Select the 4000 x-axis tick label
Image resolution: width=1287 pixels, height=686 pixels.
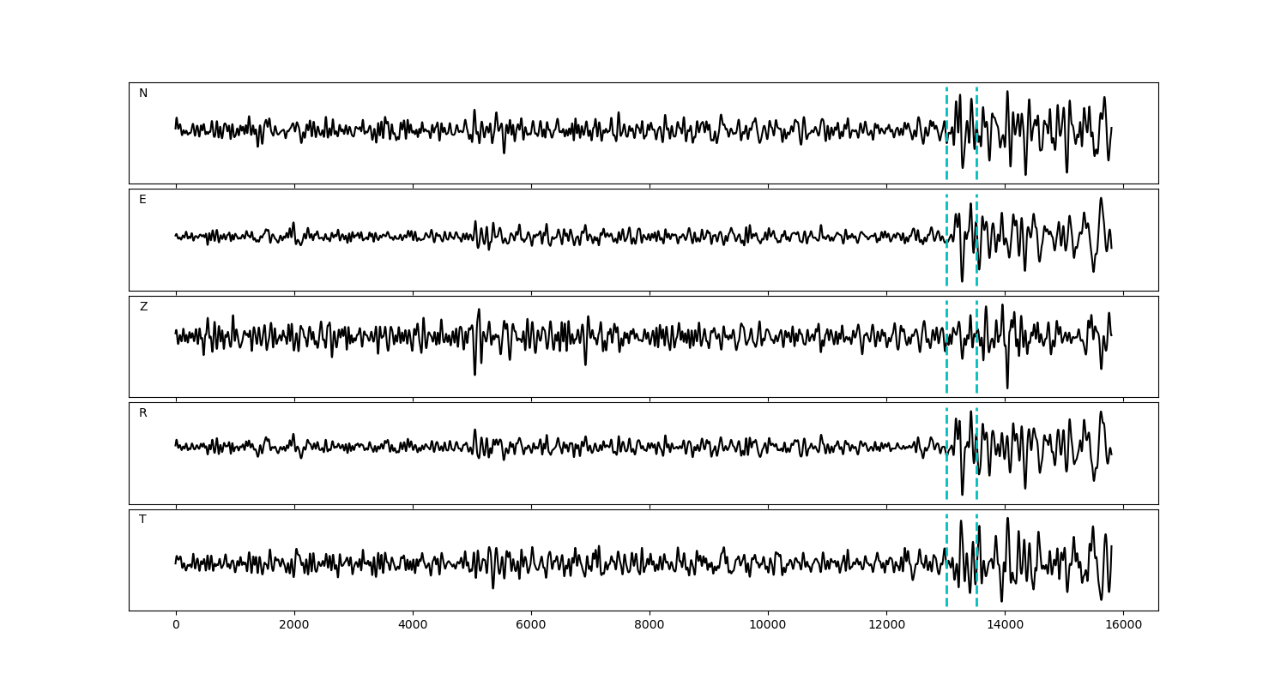(413, 626)
